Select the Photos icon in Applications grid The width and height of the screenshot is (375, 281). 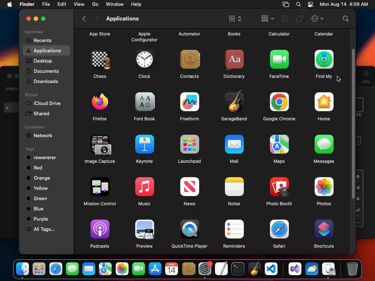[324, 187]
